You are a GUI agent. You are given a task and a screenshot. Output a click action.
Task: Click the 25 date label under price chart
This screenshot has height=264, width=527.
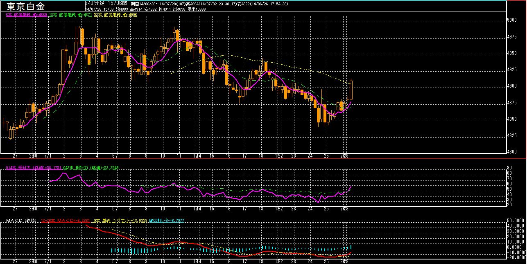[326, 156]
